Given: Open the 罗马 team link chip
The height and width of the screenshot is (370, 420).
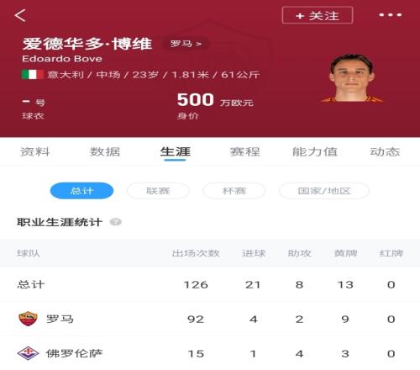Looking at the screenshot, I should [186, 44].
